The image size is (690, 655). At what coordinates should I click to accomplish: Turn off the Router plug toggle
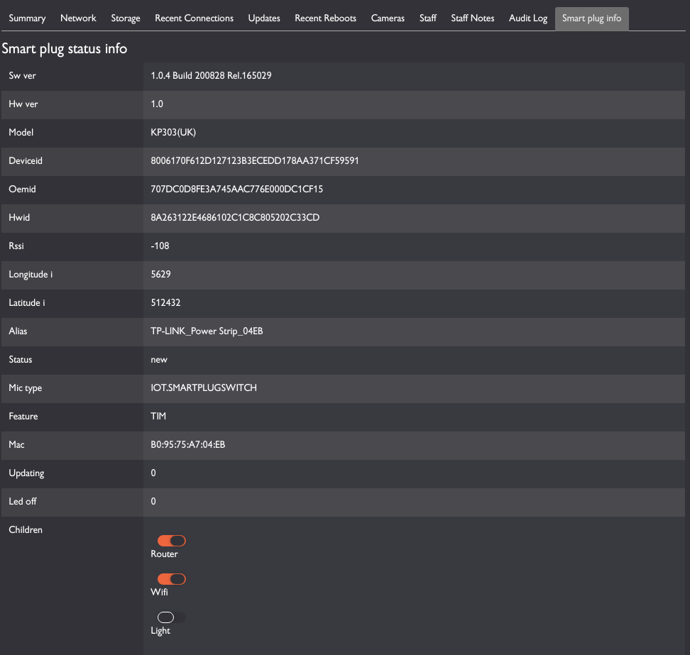pyautogui.click(x=171, y=541)
